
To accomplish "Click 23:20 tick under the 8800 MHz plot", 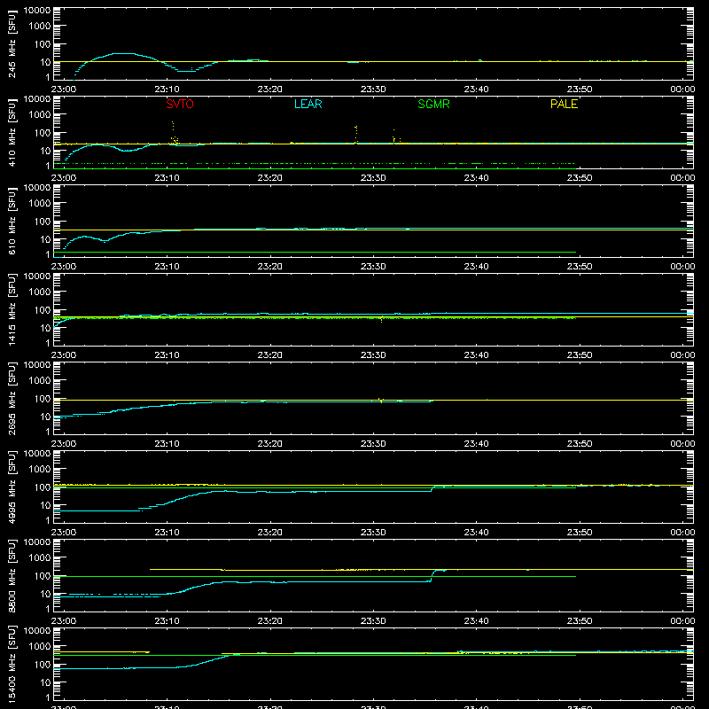I will pyautogui.click(x=270, y=621).
